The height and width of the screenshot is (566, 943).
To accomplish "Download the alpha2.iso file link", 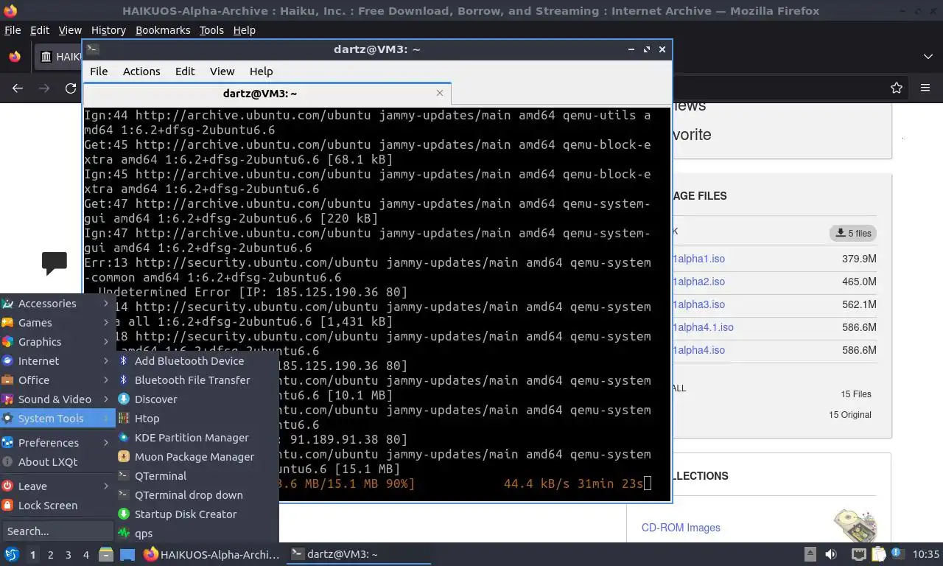I will tap(698, 282).
